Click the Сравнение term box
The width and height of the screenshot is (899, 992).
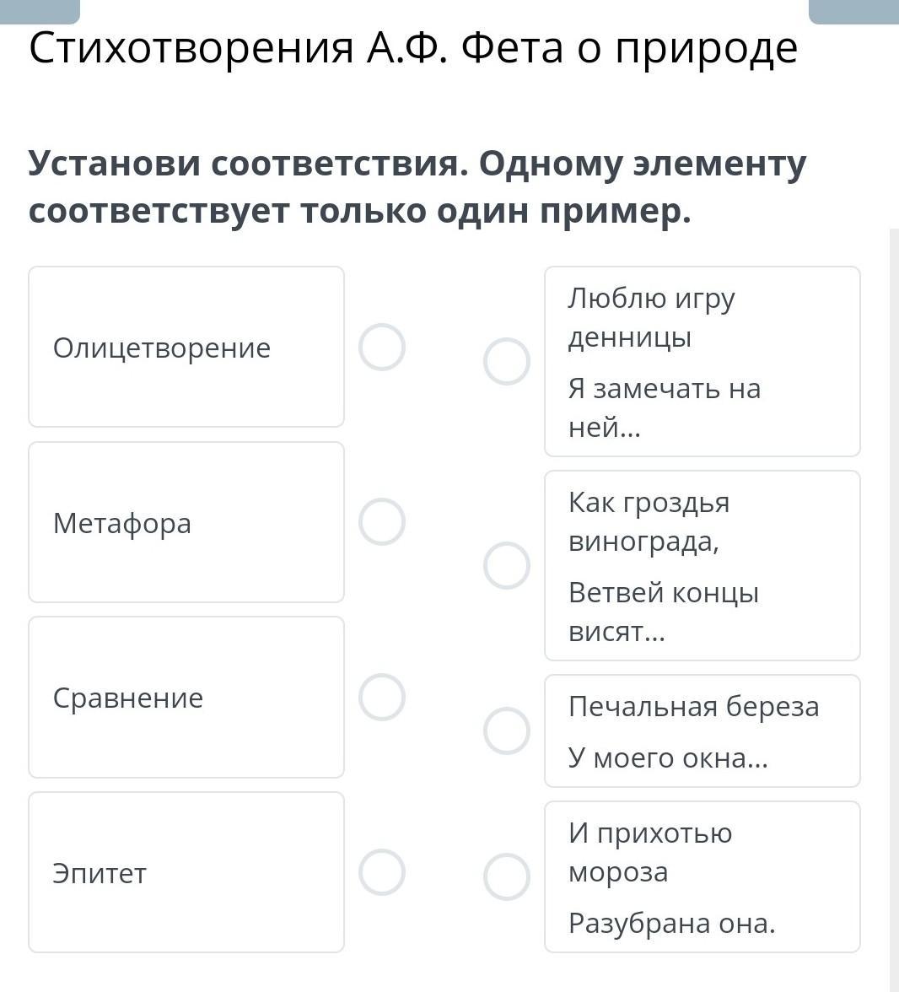point(186,697)
